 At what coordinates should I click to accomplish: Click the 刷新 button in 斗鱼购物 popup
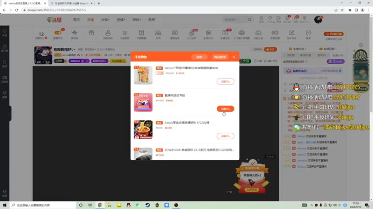[x=200, y=57]
